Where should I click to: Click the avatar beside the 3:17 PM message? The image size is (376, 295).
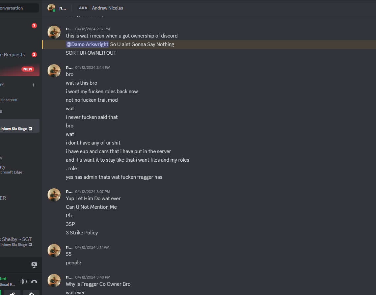pyautogui.click(x=54, y=251)
